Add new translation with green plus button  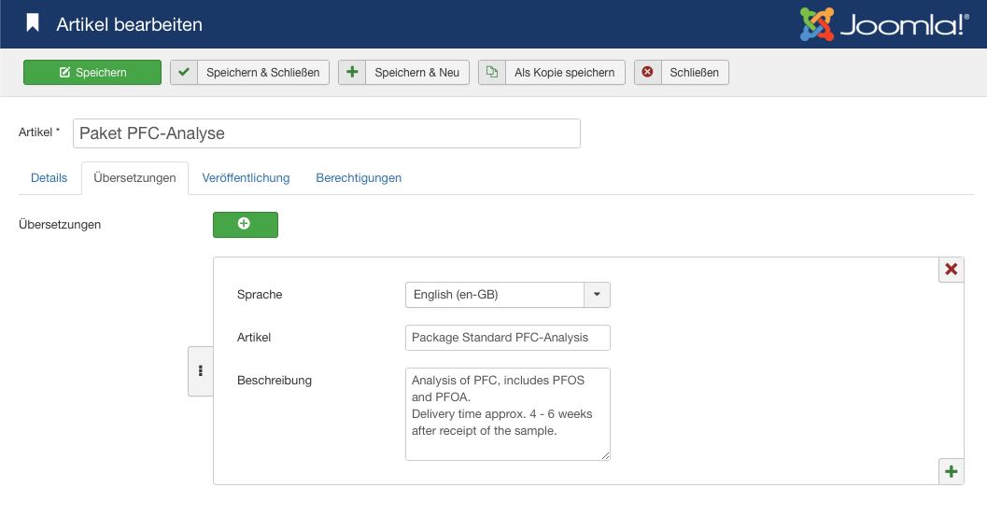pyautogui.click(x=245, y=224)
